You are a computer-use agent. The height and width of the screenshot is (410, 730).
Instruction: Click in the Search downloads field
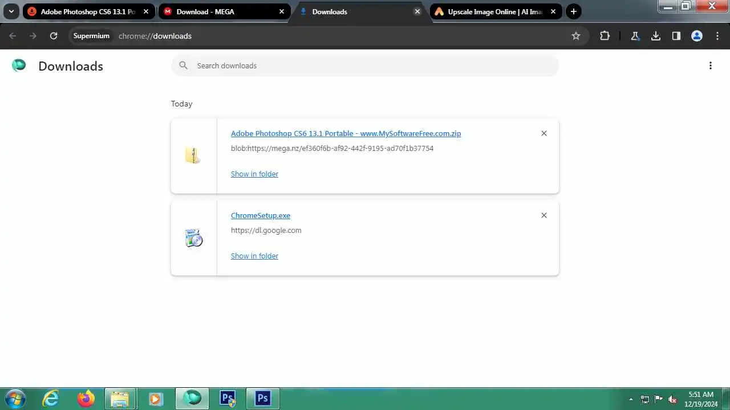(365, 65)
